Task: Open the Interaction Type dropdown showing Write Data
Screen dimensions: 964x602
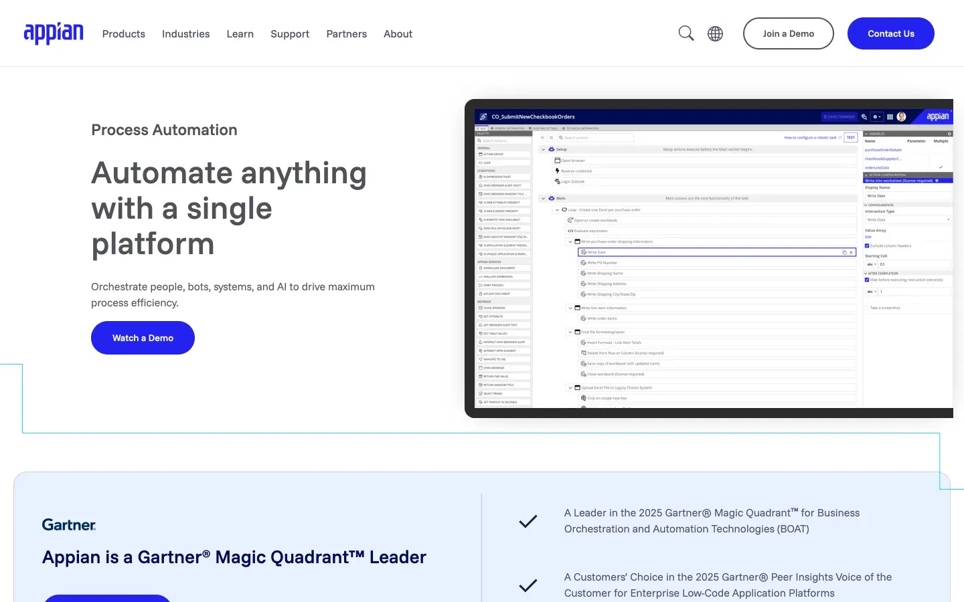Action: click(908, 219)
